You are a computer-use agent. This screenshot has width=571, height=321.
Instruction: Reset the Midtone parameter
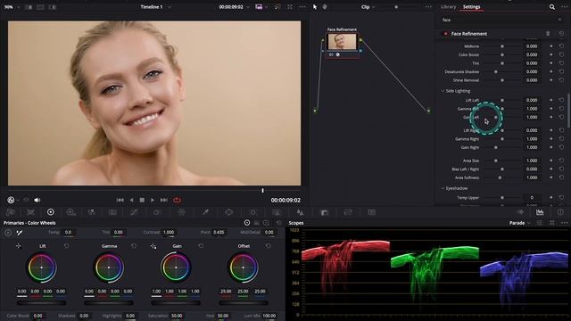(x=561, y=46)
